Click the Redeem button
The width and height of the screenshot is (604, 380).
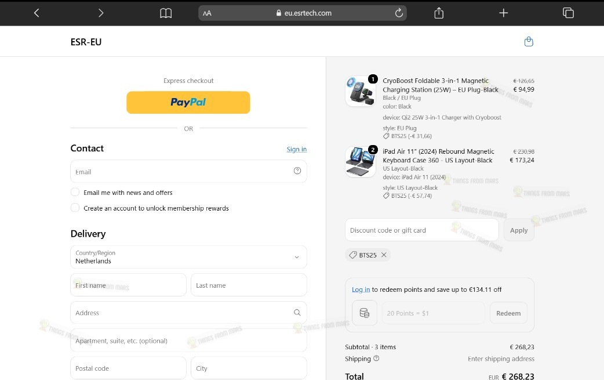pos(508,313)
